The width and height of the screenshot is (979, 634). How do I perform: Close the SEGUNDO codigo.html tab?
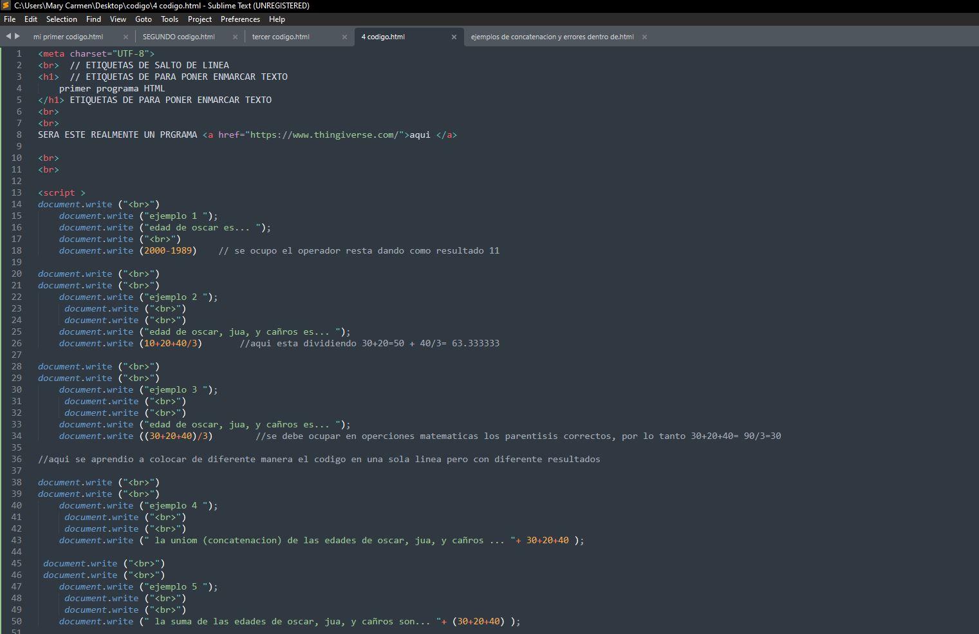(x=236, y=37)
